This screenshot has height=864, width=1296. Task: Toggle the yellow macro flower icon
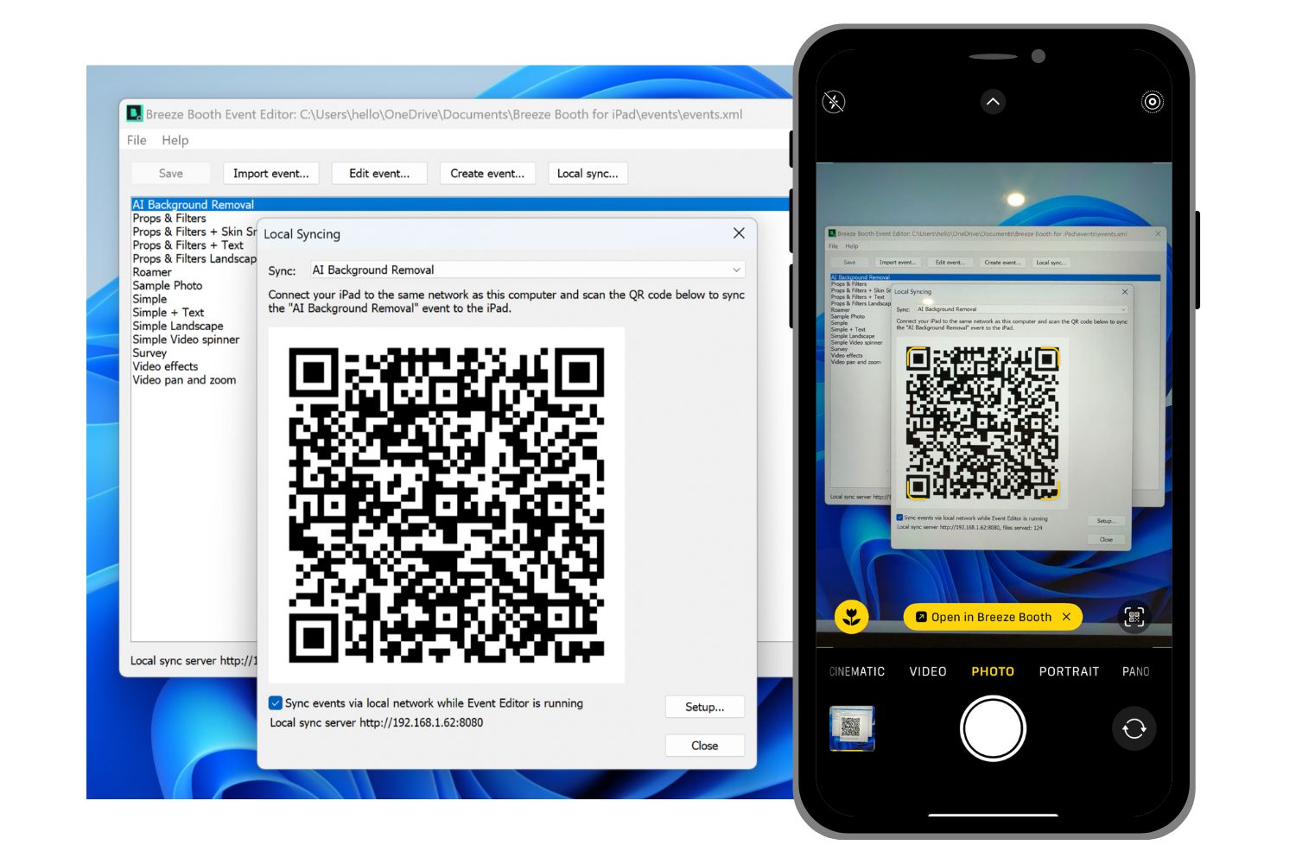click(852, 617)
